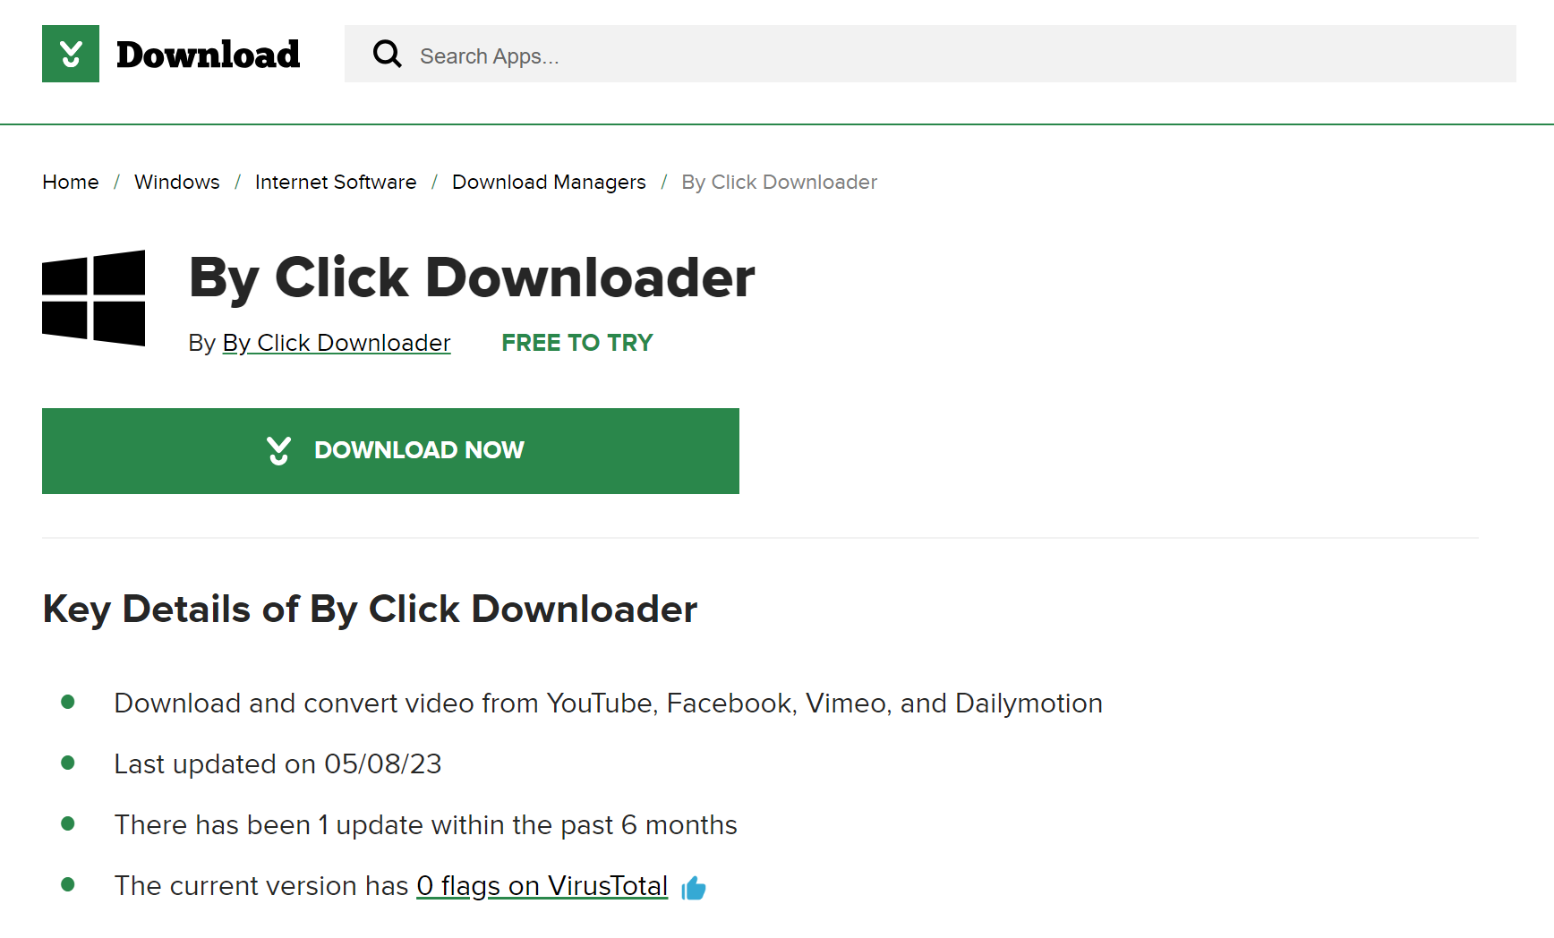
Task: Open the Download Managers breadcrumb
Action: 549,182
